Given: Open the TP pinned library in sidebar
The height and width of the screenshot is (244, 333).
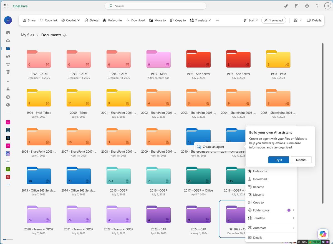Looking at the screenshot, I should pyautogui.click(x=8, y=169).
